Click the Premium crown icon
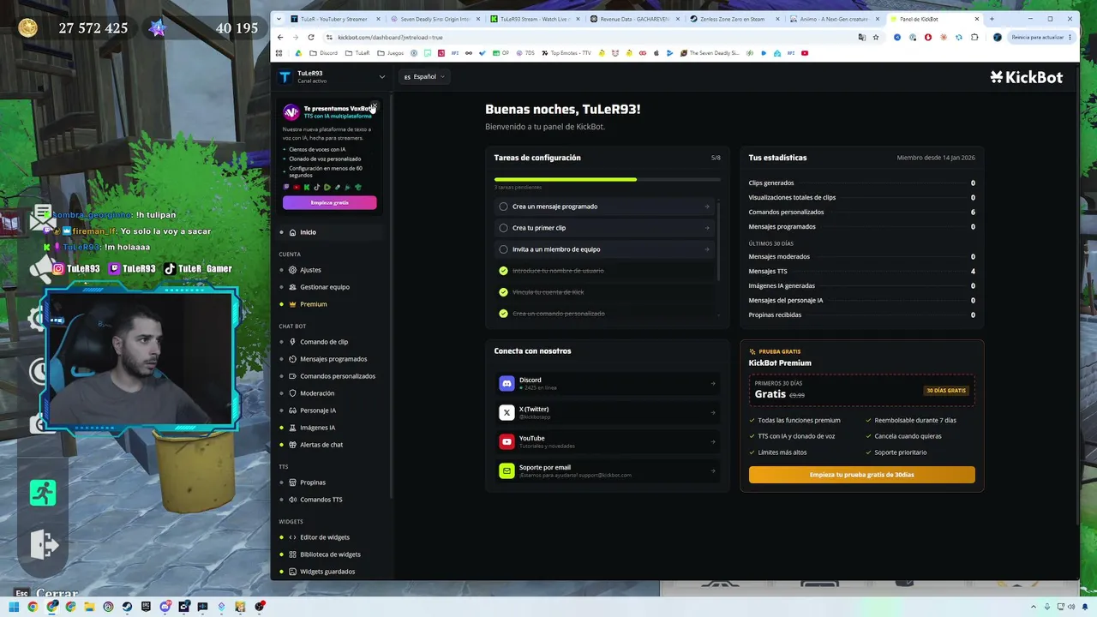1097x617 pixels. [292, 304]
